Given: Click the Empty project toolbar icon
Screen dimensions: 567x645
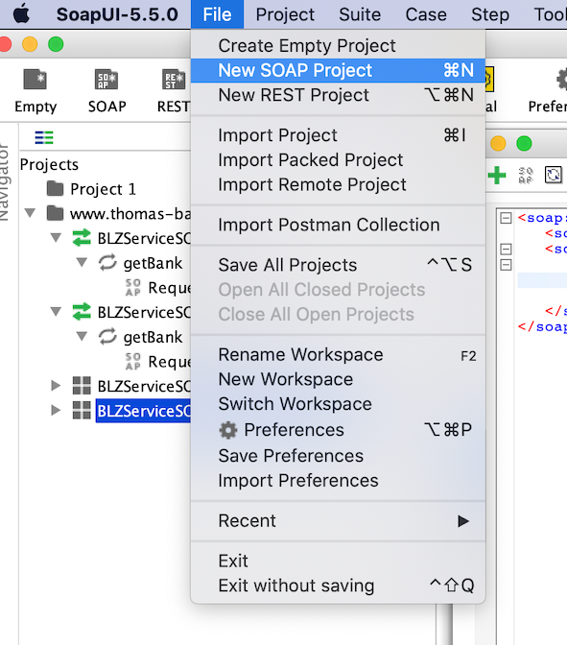Looking at the screenshot, I should click(x=35, y=80).
